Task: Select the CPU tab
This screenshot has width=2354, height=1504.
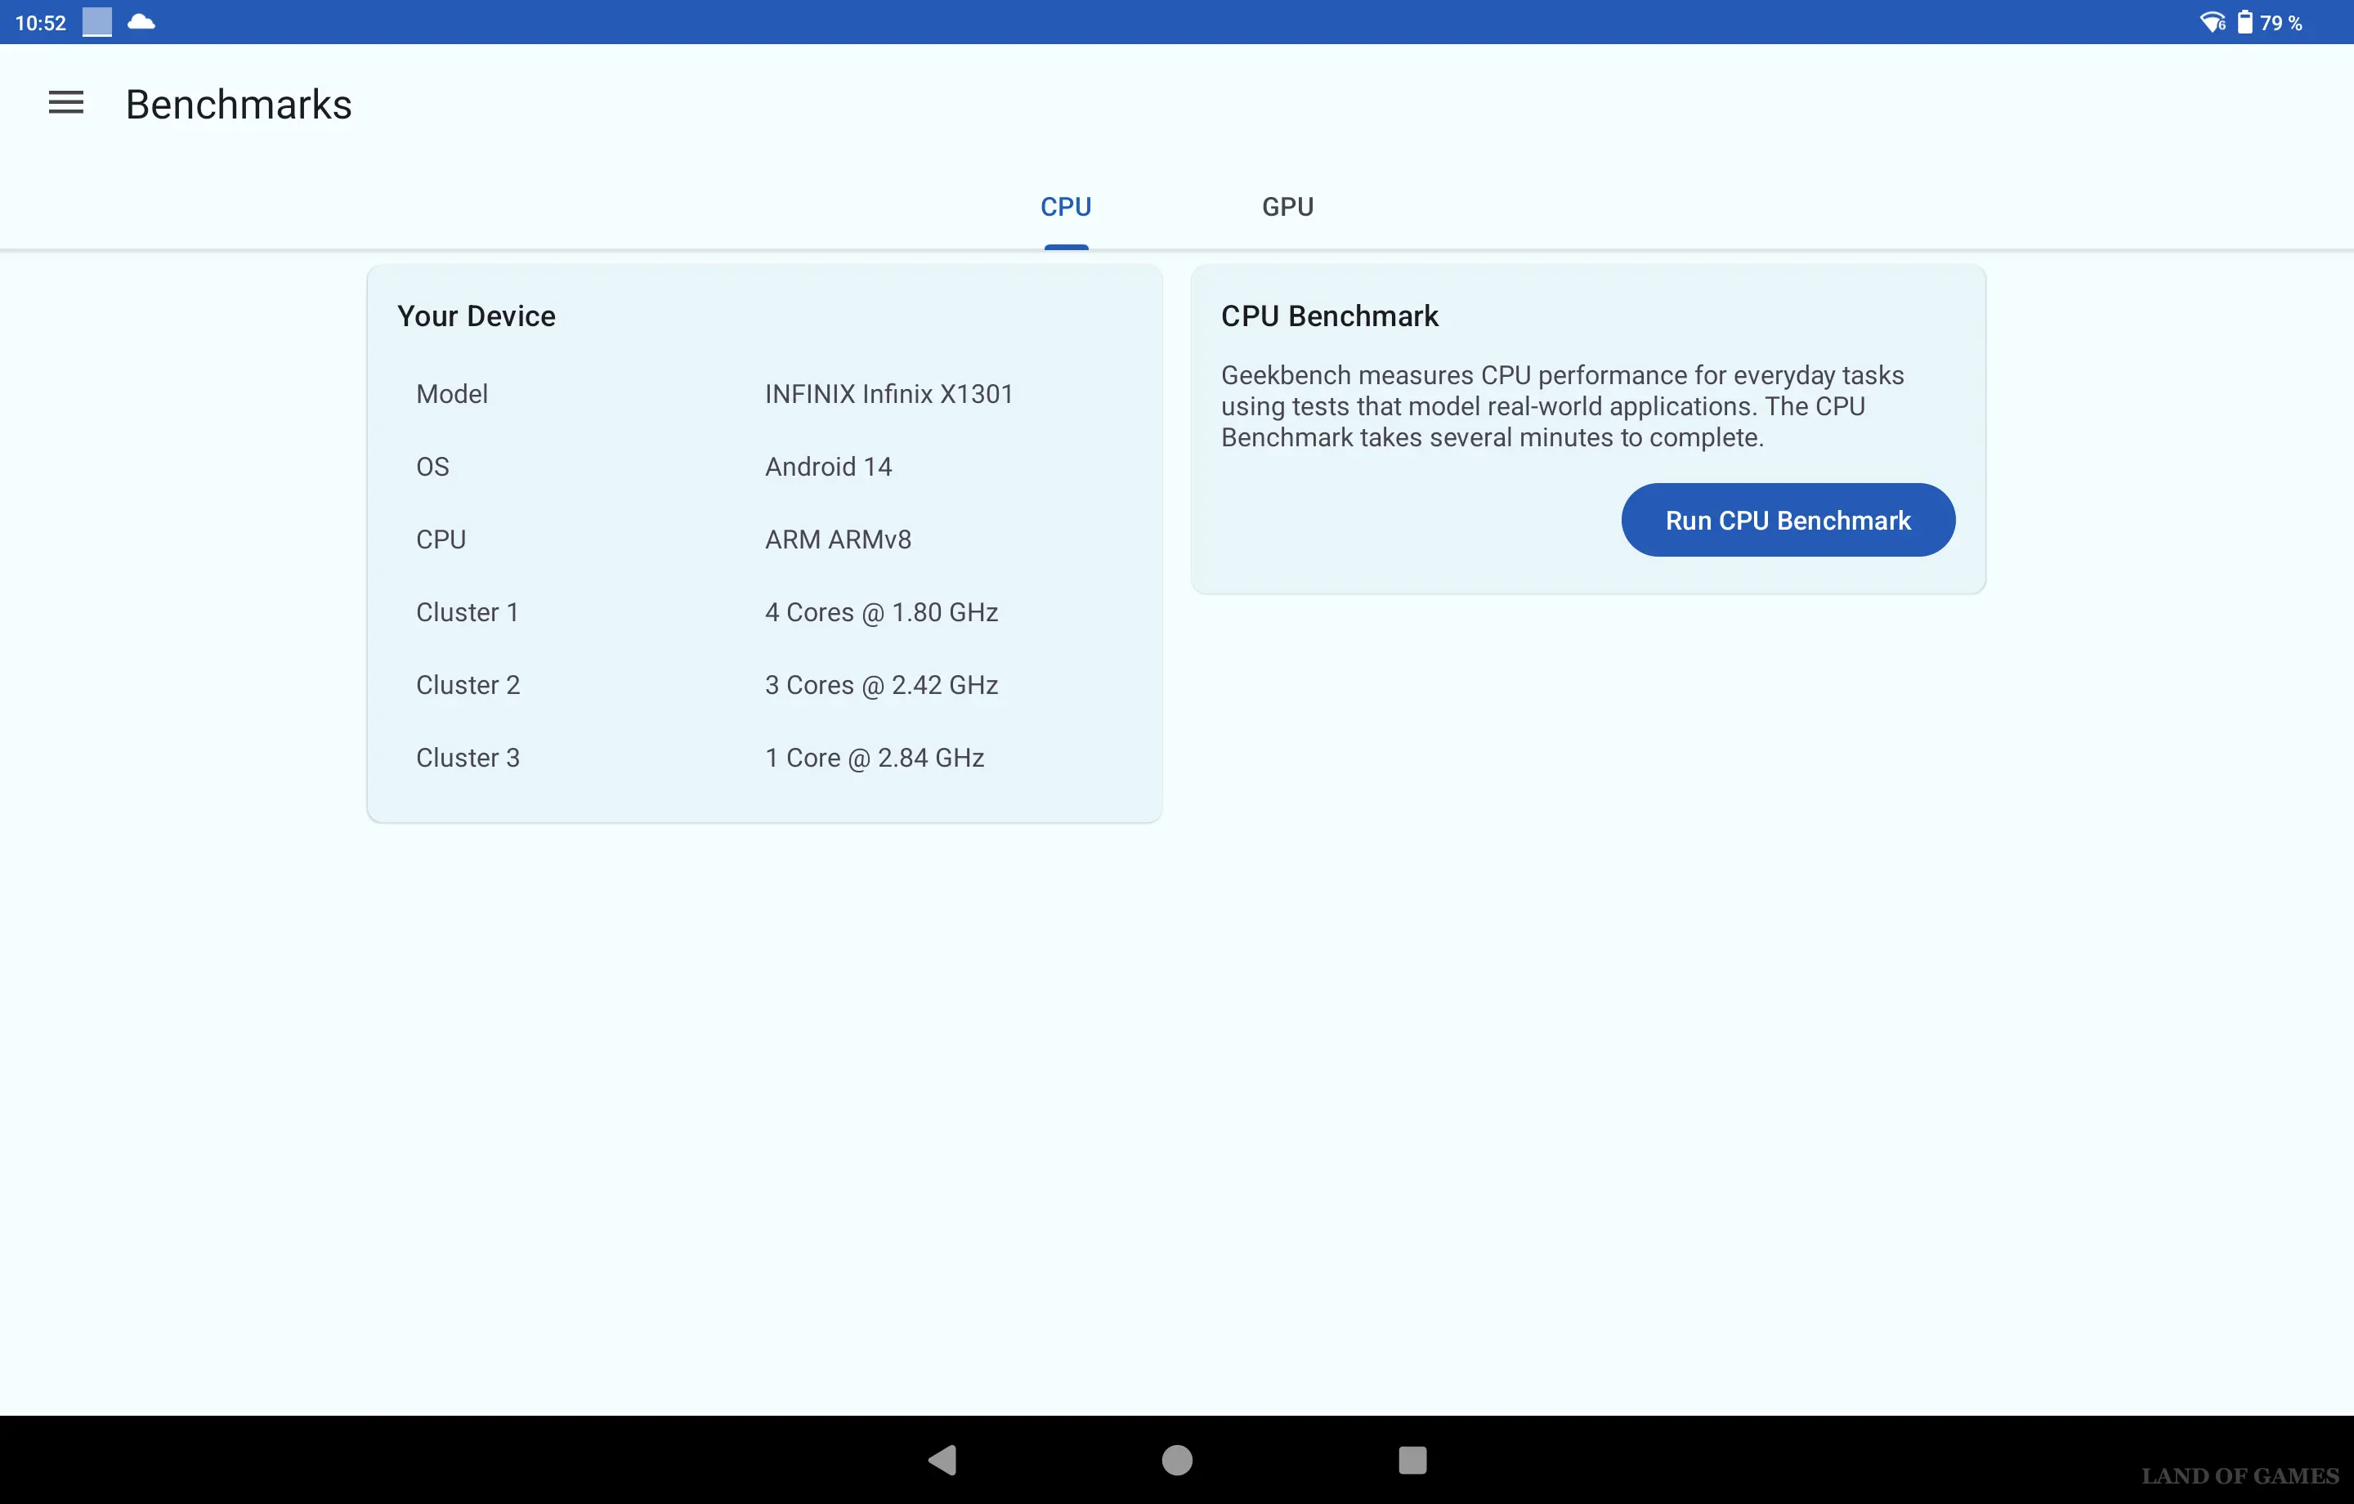Action: pyautogui.click(x=1066, y=206)
